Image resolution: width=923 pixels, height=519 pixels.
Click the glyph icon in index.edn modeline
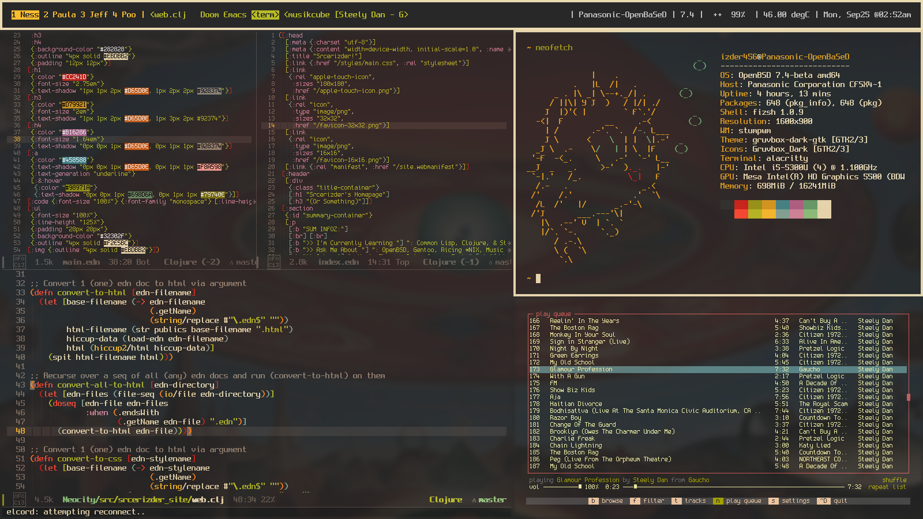(273, 262)
